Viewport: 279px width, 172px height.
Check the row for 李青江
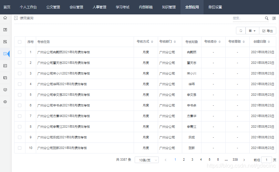point(20,127)
